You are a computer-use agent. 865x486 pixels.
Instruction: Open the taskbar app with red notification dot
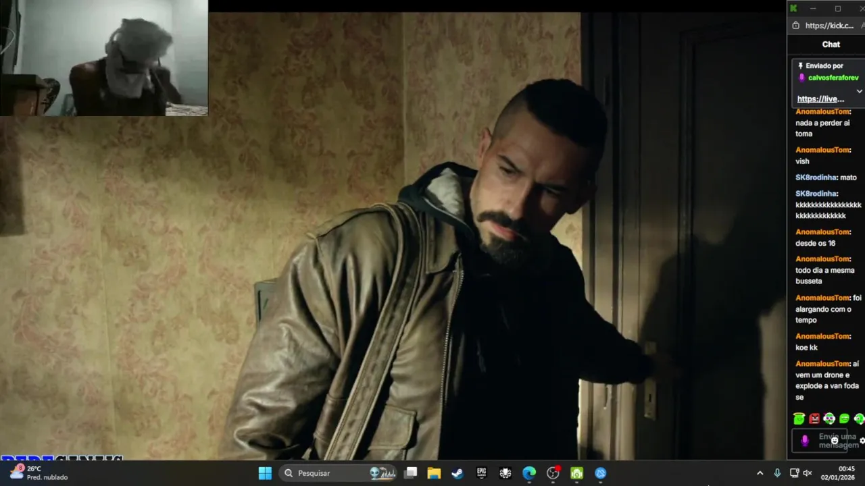coord(553,473)
